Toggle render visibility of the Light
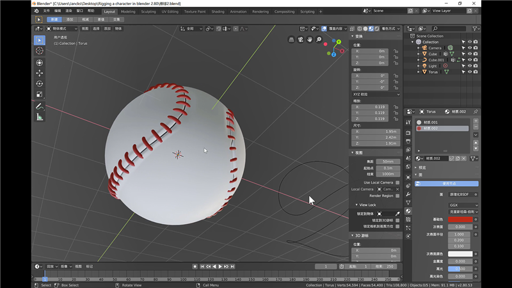Viewport: 512px width, 288px height. (476, 66)
